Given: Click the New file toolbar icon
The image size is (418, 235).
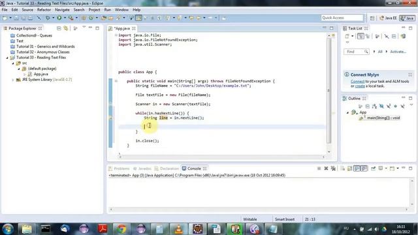Looking at the screenshot, I should pos(5,18).
